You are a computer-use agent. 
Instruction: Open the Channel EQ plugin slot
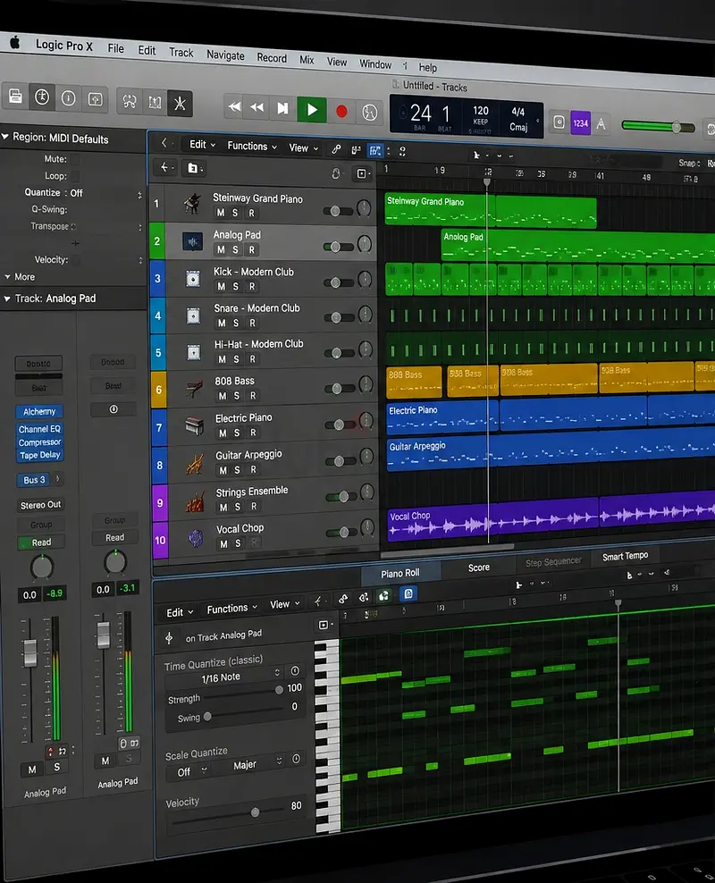click(39, 429)
